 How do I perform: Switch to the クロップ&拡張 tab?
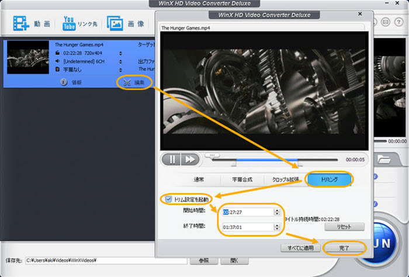point(285,179)
